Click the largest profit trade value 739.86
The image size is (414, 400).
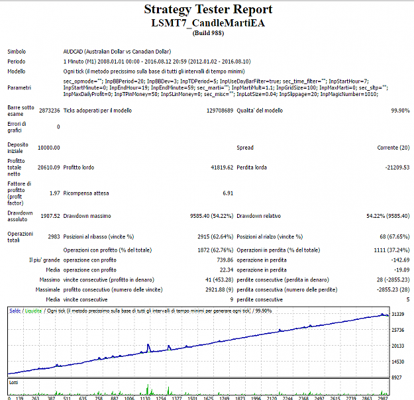click(x=225, y=260)
